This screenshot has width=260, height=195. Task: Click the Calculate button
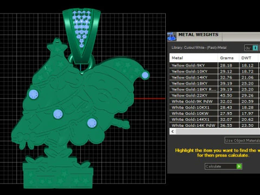point(223,166)
